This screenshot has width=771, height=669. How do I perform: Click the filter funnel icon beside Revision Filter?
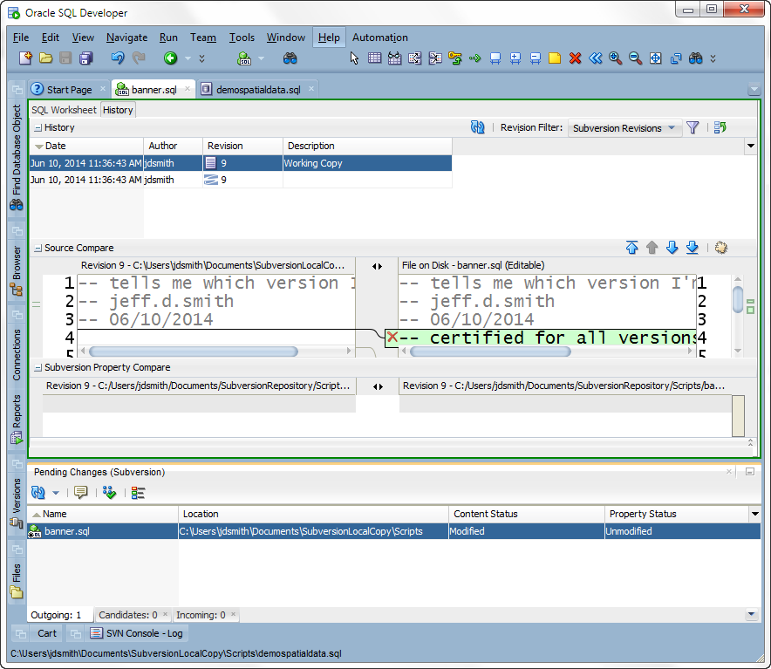pyautogui.click(x=693, y=128)
